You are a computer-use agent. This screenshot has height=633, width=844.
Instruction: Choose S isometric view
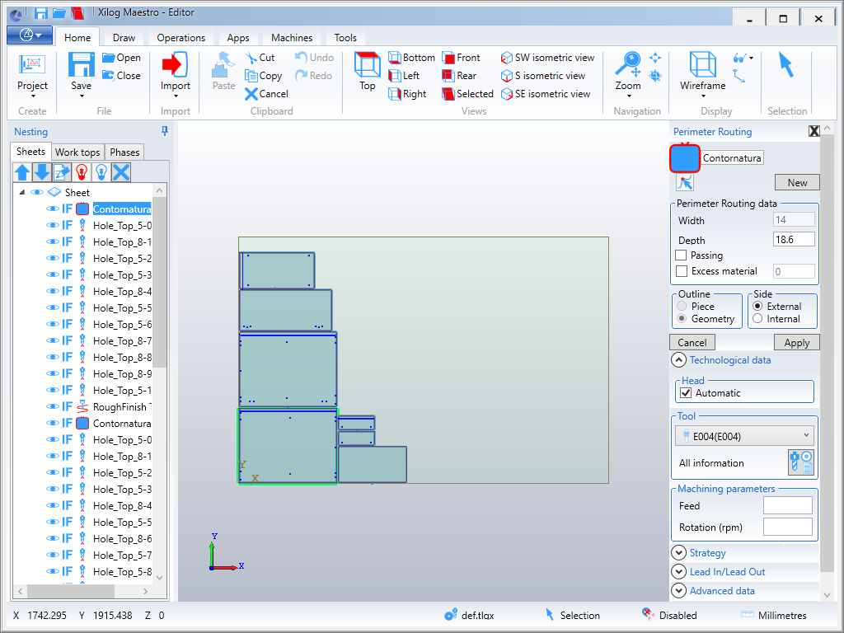click(542, 76)
